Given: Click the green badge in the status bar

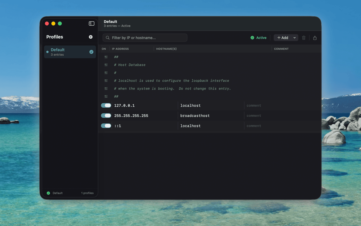Looking at the screenshot, I should tap(48, 193).
